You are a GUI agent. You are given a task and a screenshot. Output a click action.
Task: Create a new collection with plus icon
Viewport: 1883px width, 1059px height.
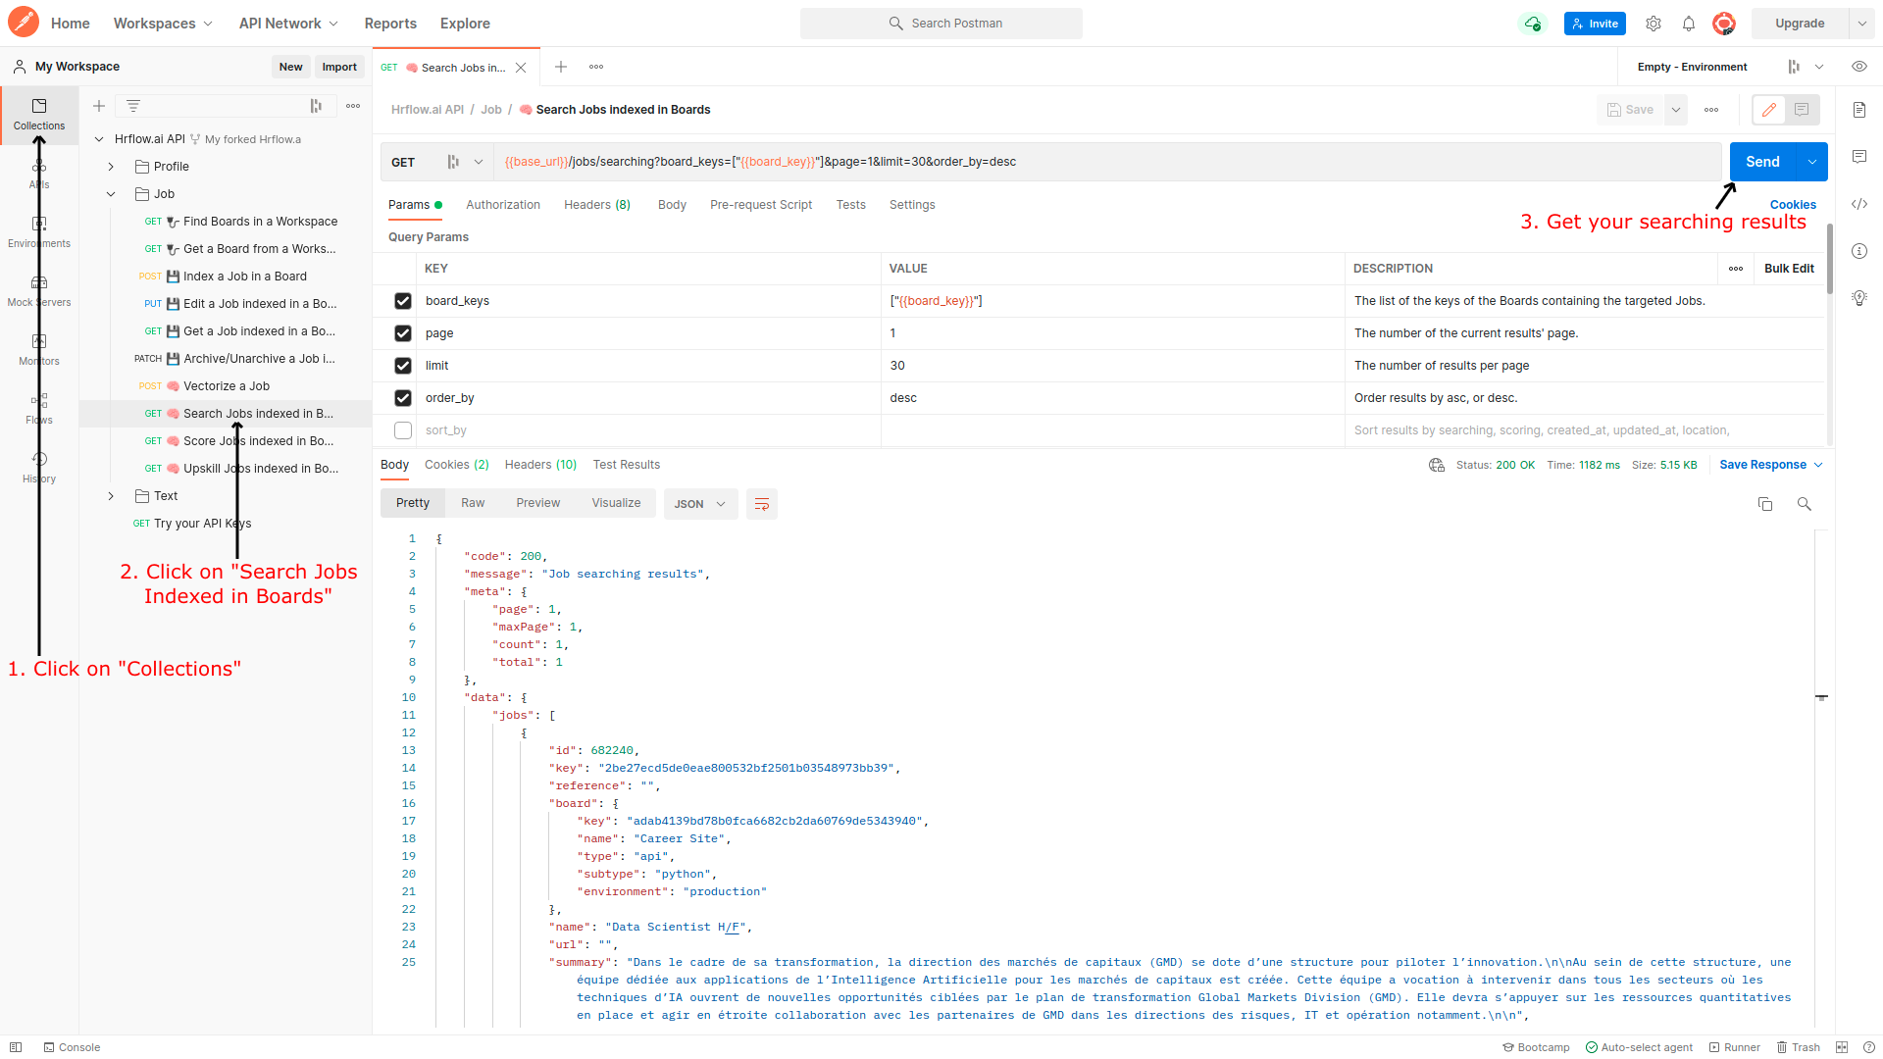click(99, 106)
